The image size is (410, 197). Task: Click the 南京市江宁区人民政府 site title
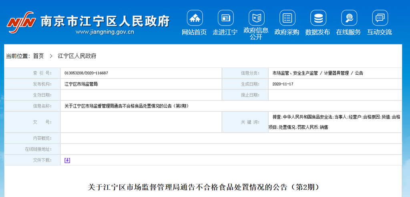point(105,20)
